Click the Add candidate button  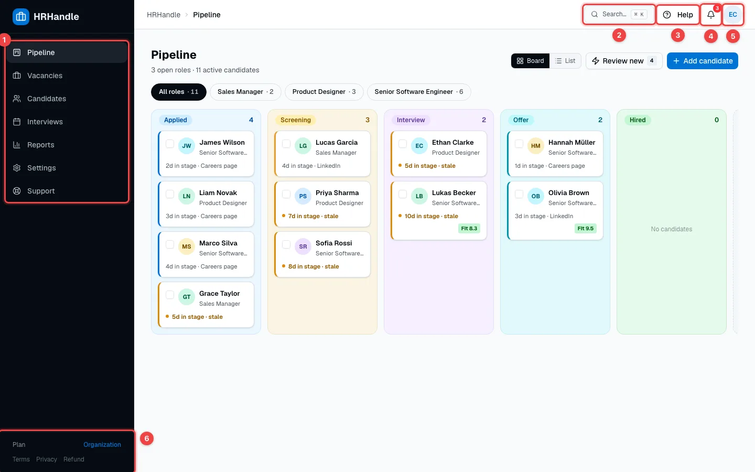coord(703,61)
